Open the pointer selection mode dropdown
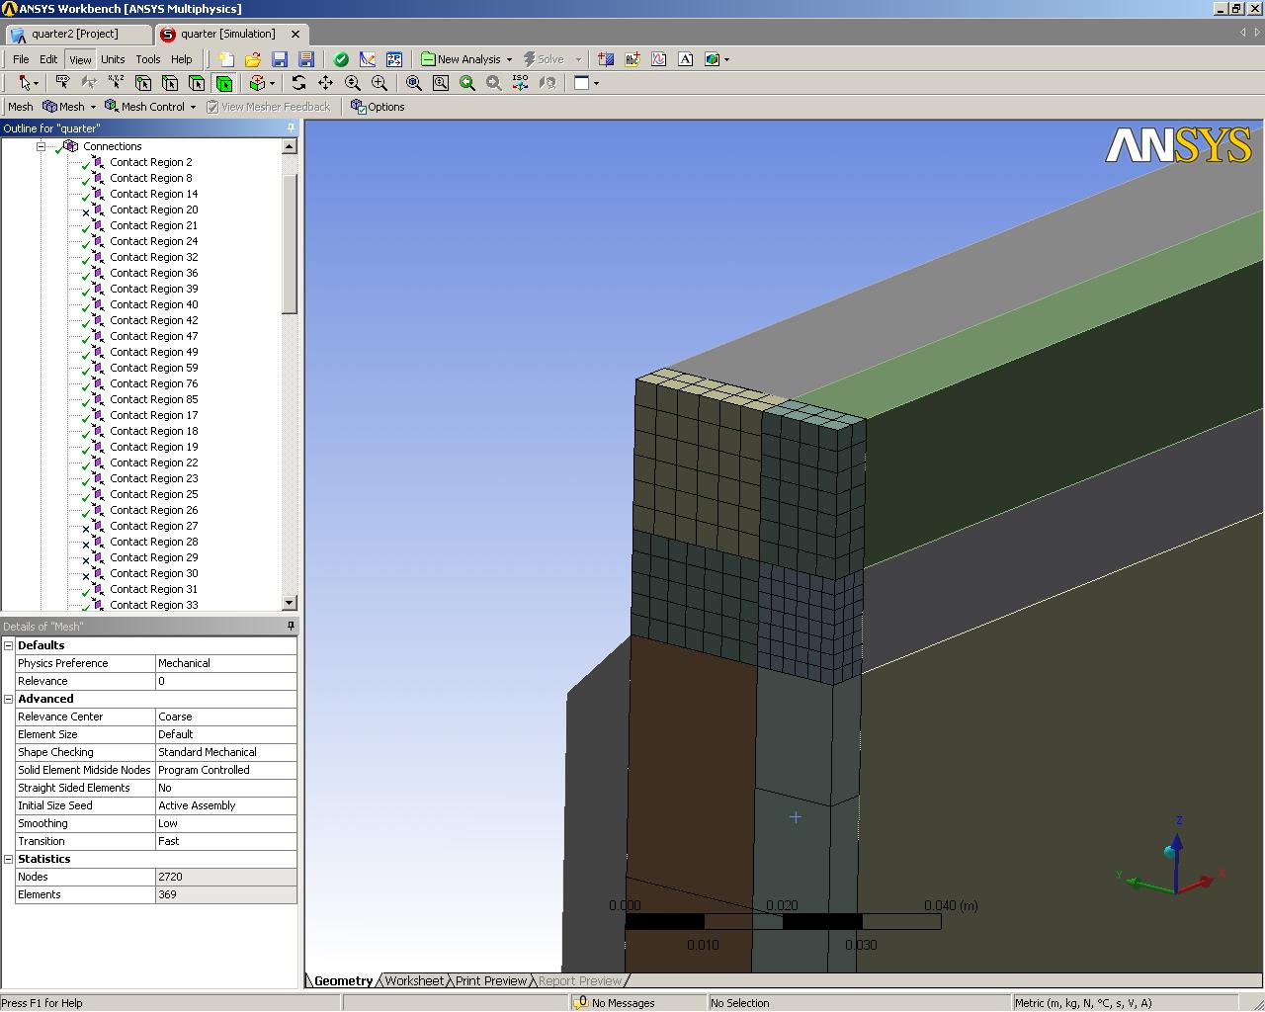Screen dimensions: 1265x1012 coord(37,84)
